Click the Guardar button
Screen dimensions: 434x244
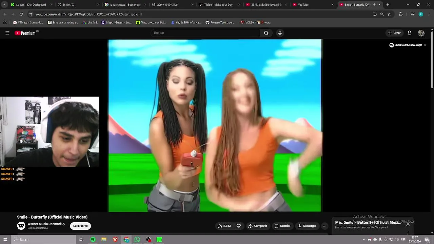(282, 226)
